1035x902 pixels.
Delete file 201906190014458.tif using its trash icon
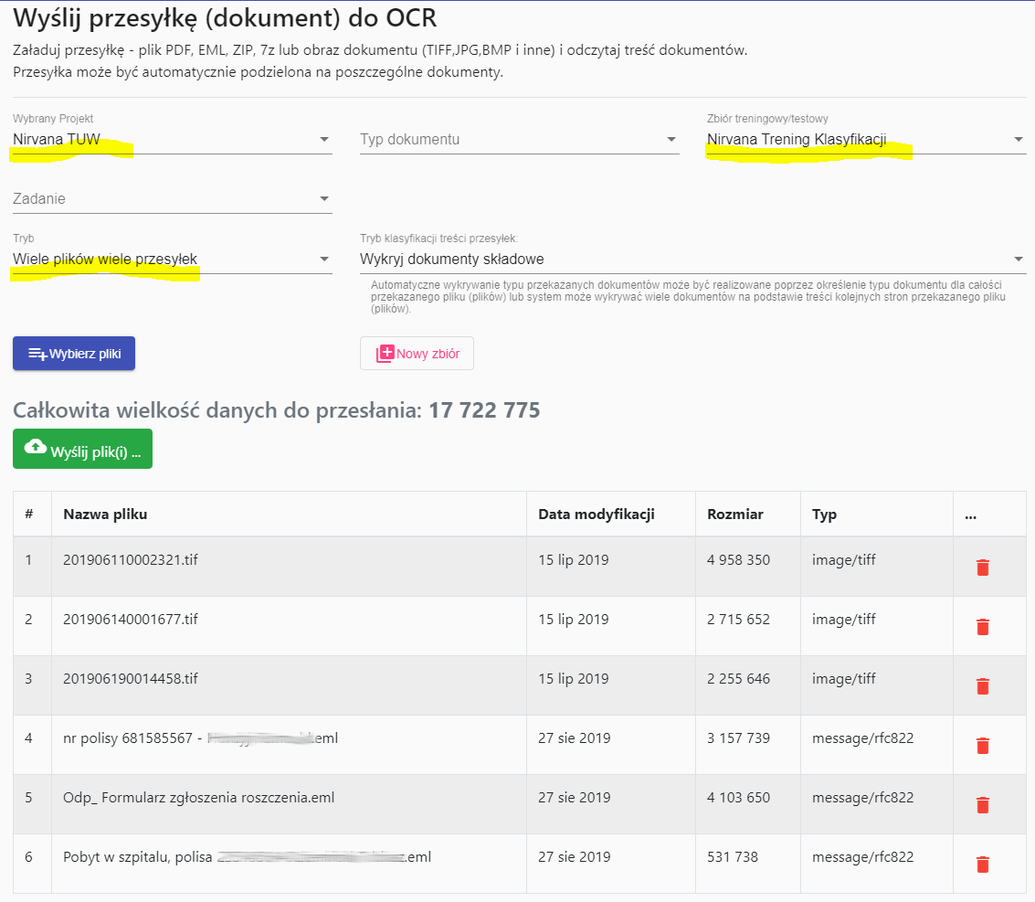click(x=983, y=685)
